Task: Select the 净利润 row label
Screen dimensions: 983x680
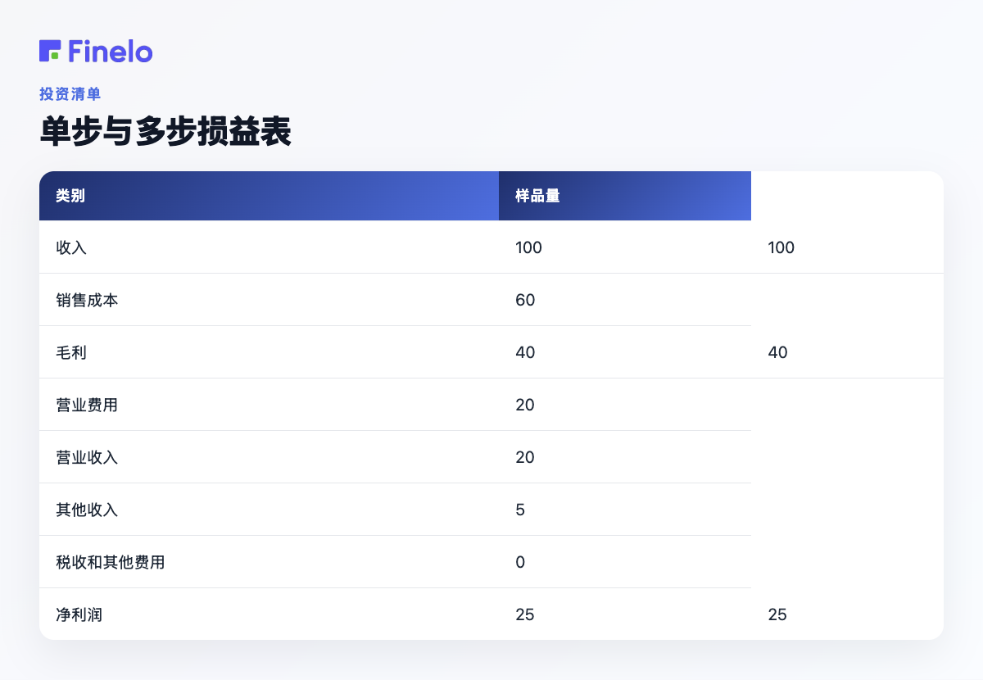Action: (79, 614)
